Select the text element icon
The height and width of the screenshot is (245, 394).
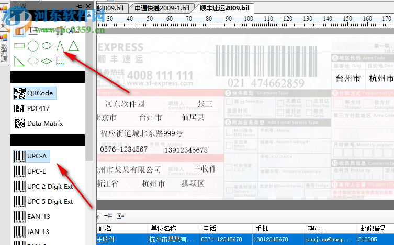coord(33,30)
